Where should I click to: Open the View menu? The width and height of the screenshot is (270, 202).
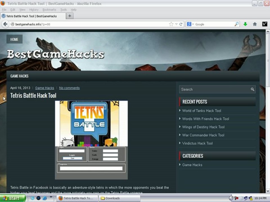[x=22, y=10]
